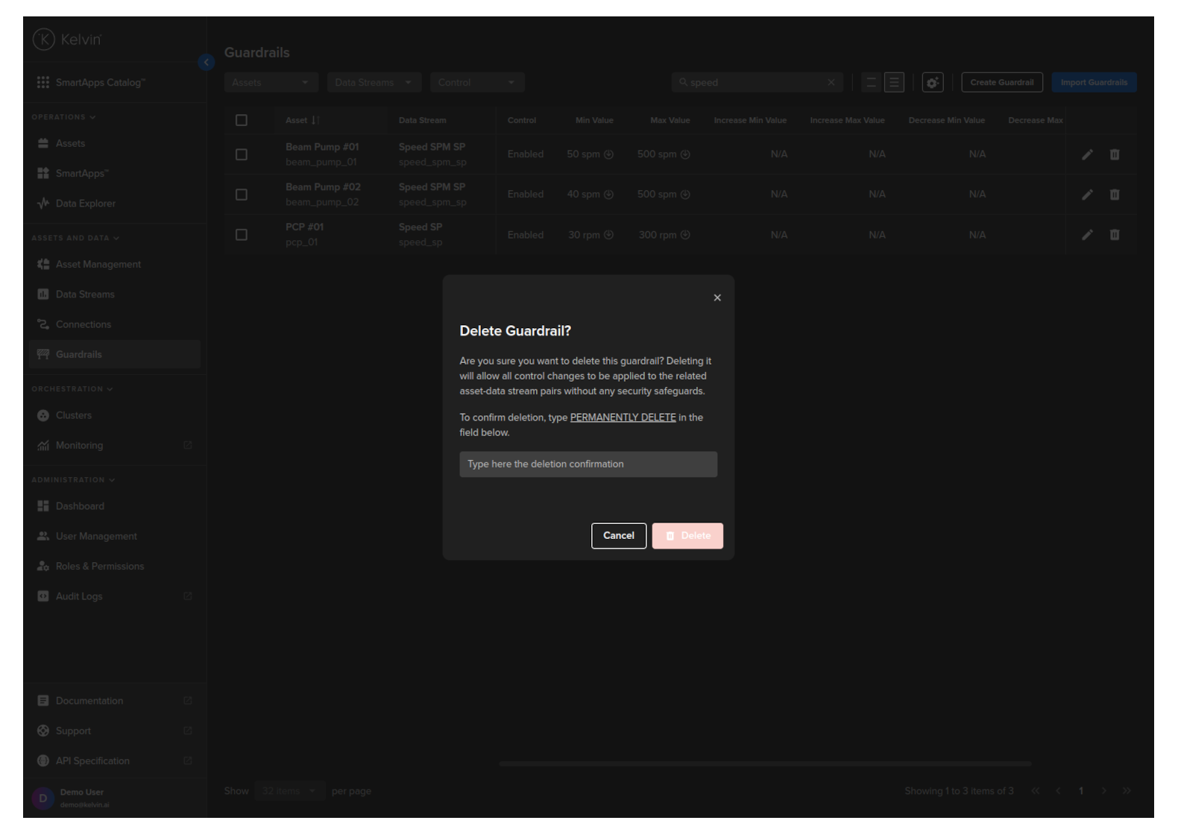
Task: Close the Delete Guardrail dialog with X
Action: click(x=717, y=298)
